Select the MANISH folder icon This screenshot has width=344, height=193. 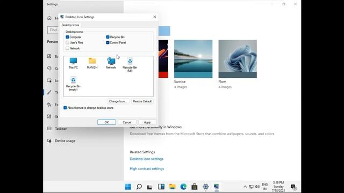click(x=92, y=63)
